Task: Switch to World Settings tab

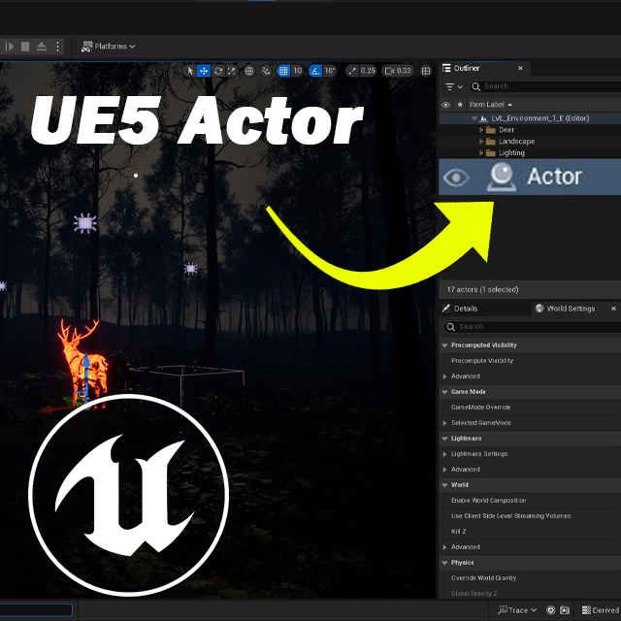Action: click(x=565, y=309)
